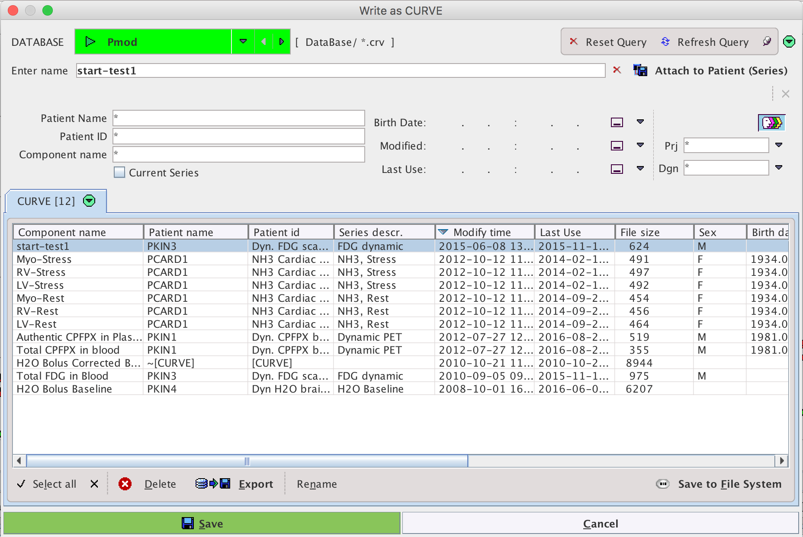Click the Prj filter field
Screen dimensions: 803x537
726,145
